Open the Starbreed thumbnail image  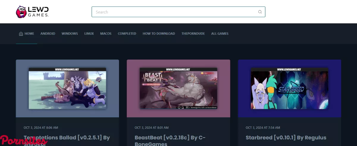point(289,88)
